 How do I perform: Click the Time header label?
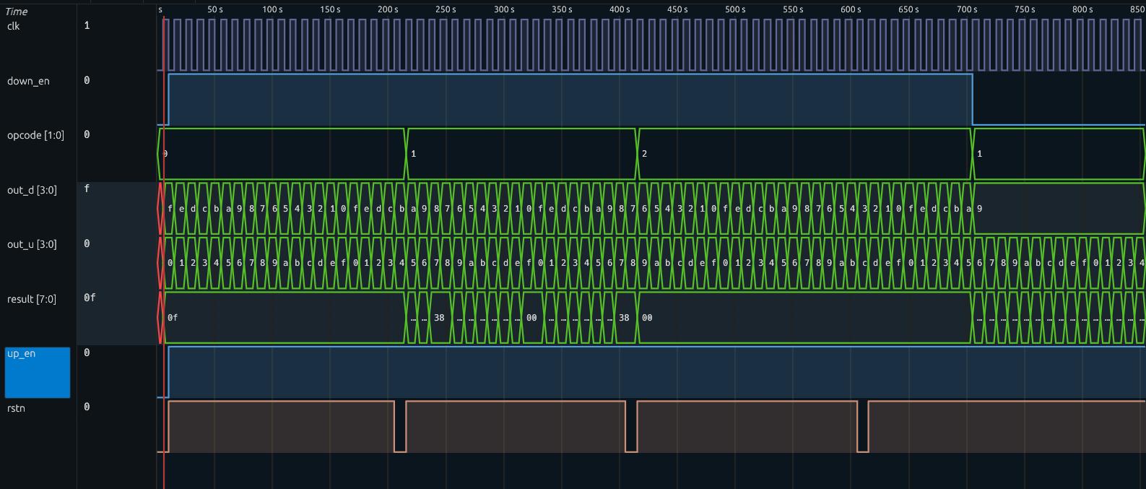pos(16,12)
